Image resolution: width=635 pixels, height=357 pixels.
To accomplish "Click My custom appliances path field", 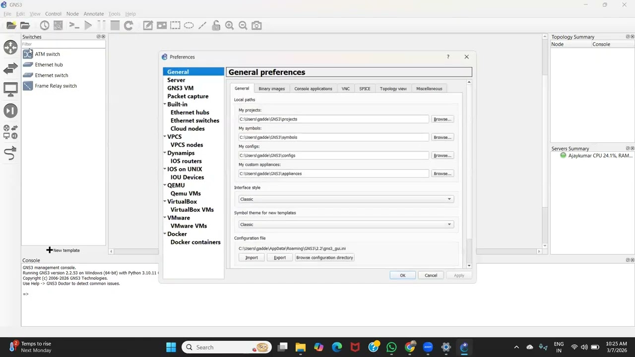I will (333, 174).
